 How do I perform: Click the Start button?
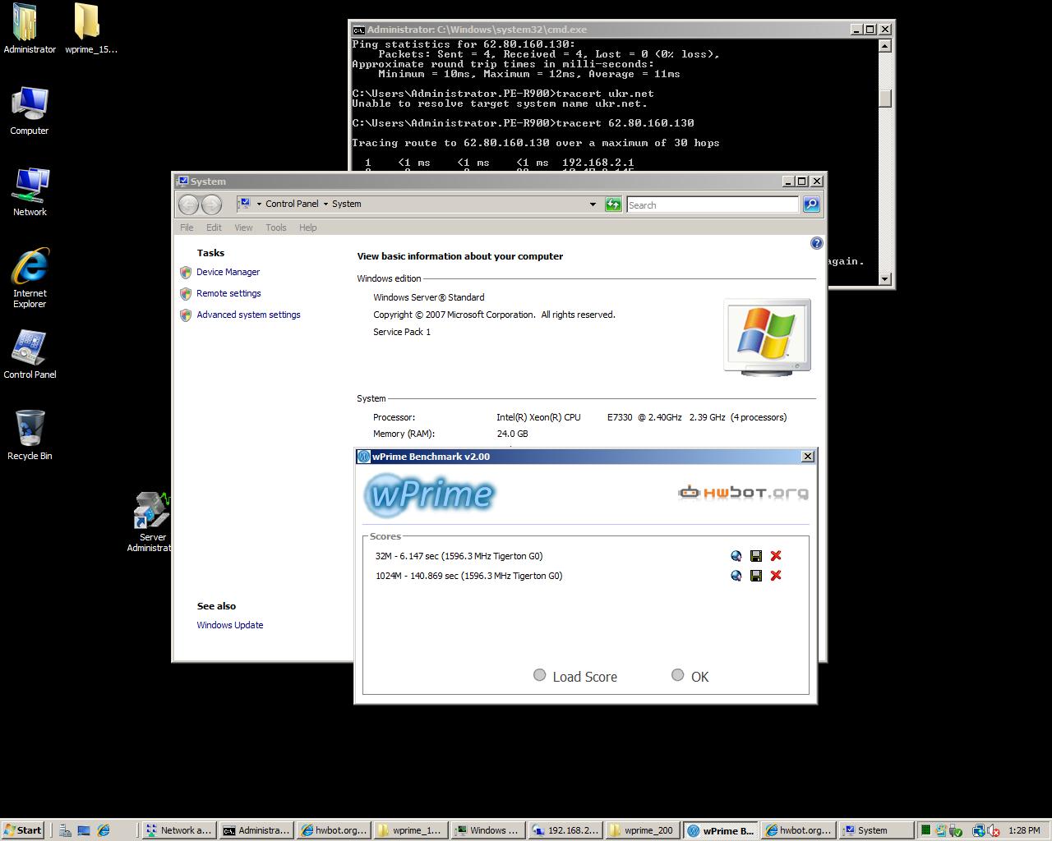pos(22,830)
